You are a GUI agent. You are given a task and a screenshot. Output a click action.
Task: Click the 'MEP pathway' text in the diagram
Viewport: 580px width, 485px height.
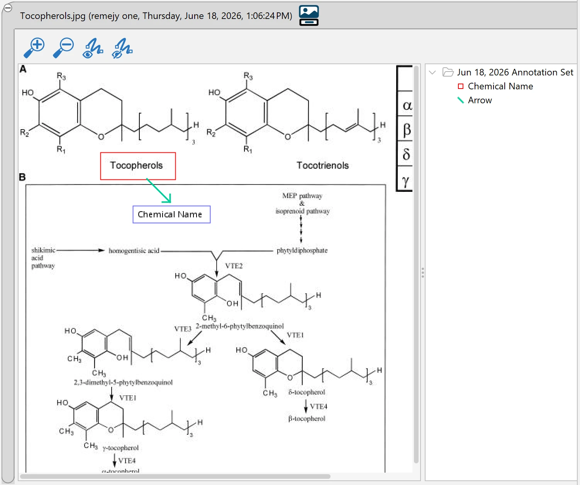pos(302,196)
